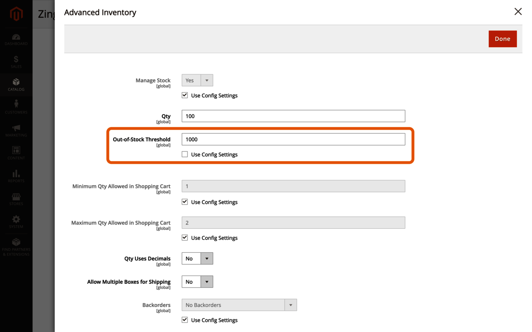
Task: Uncheck Use Config Settings under Backorders
Action: [185, 320]
